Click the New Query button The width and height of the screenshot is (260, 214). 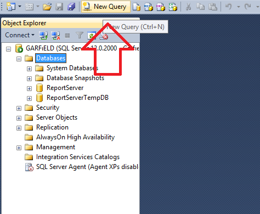(106, 7)
